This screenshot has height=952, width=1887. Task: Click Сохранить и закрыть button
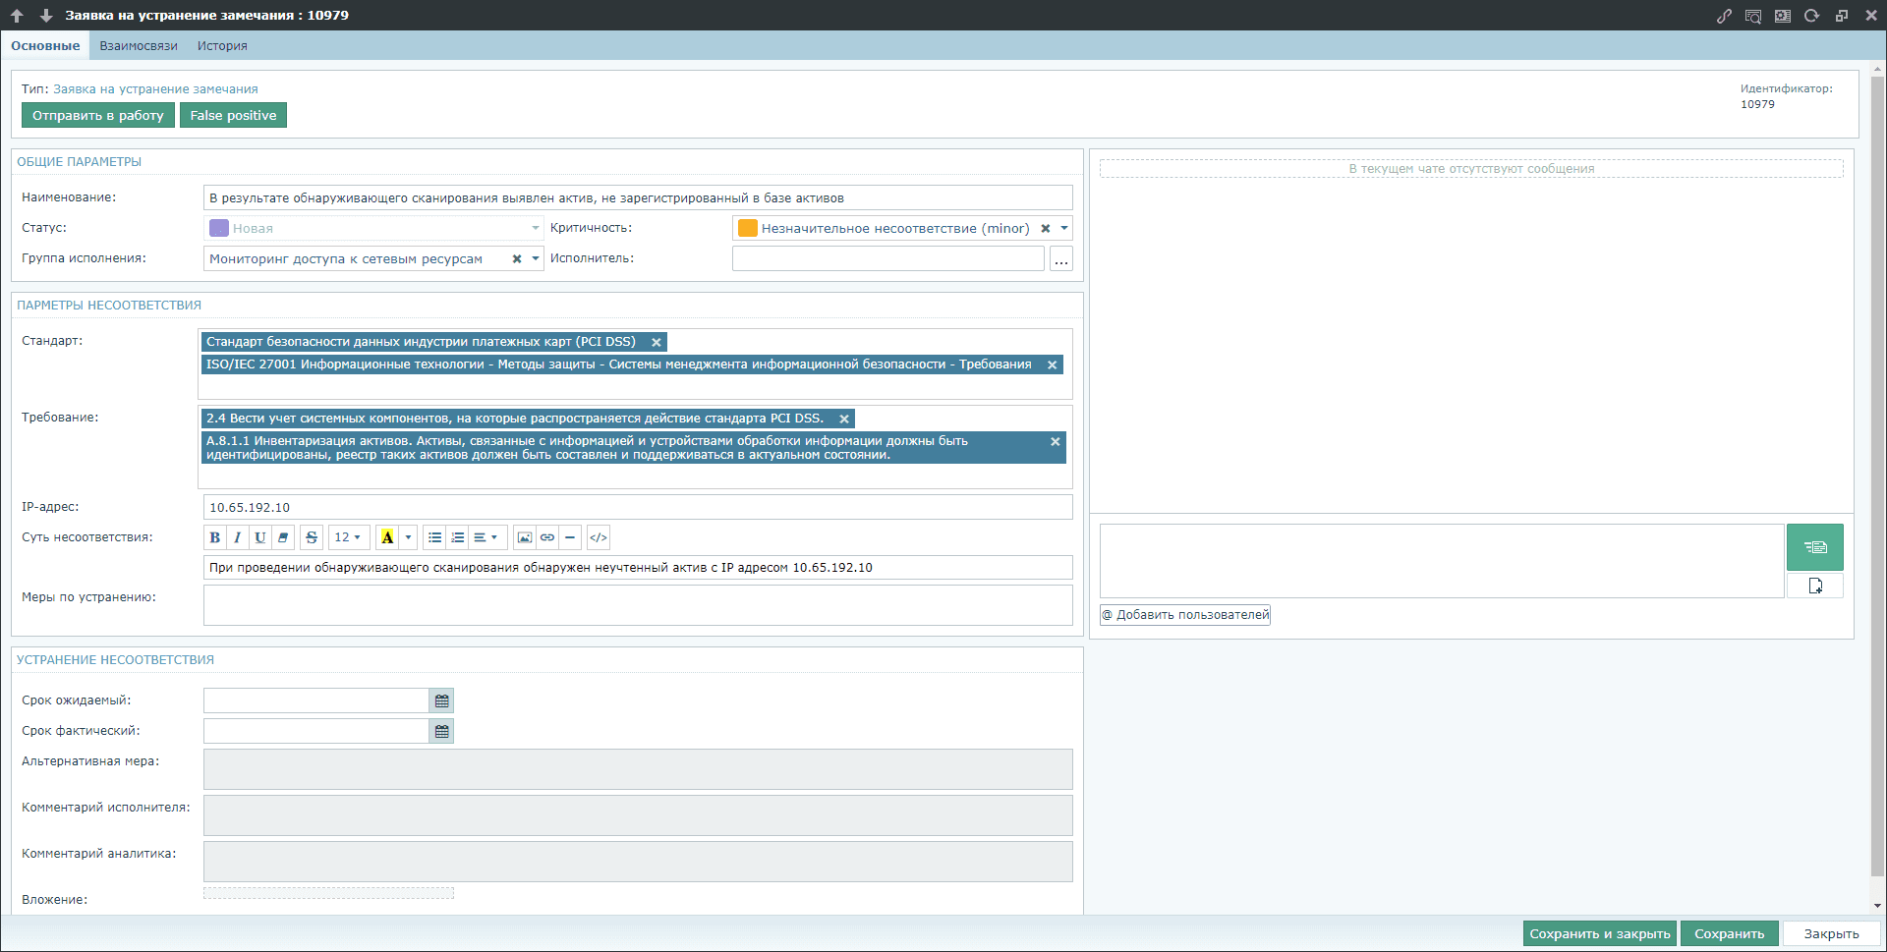click(x=1600, y=934)
